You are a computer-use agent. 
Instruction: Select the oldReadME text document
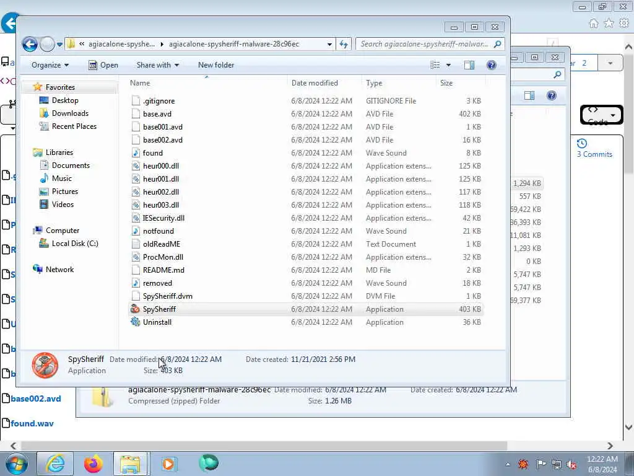162,244
